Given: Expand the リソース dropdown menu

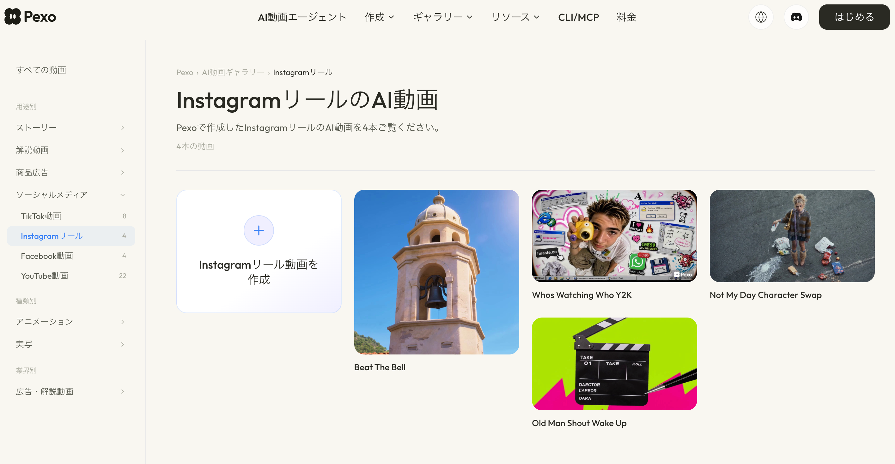Looking at the screenshot, I should pos(515,17).
